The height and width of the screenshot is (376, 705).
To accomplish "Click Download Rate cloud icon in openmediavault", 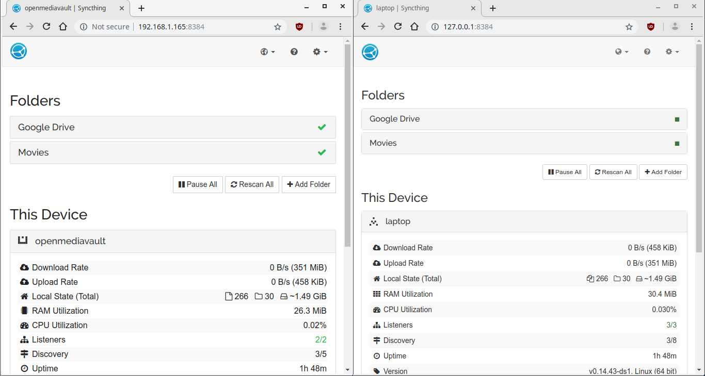I will pyautogui.click(x=24, y=267).
